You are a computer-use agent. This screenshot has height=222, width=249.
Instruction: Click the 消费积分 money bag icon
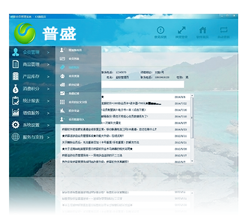click(16, 89)
